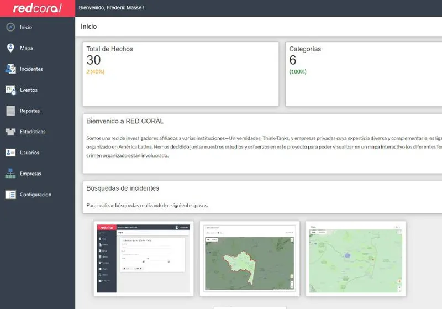
Task: Open Incidentes via its sidebar icon
Action: 10,69
